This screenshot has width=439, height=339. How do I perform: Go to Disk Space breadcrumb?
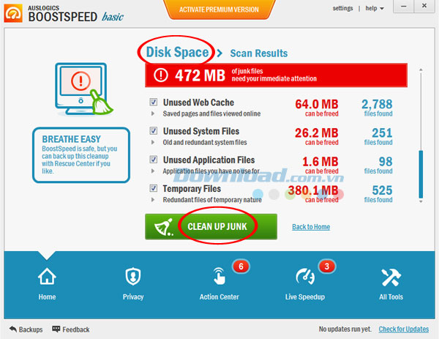tap(177, 52)
